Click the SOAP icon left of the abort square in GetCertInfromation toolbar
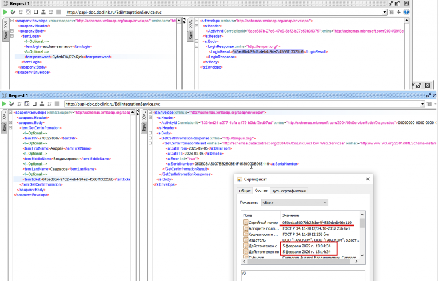The image size is (439, 281). 50,104
